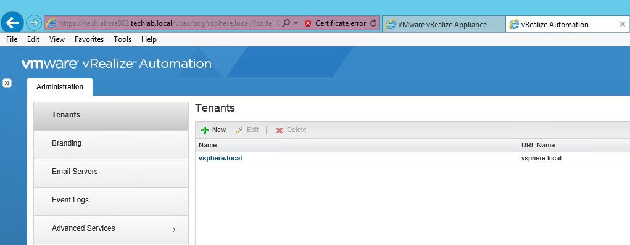Open the Tools menu
Screen dimensions: 630x245
123,39
